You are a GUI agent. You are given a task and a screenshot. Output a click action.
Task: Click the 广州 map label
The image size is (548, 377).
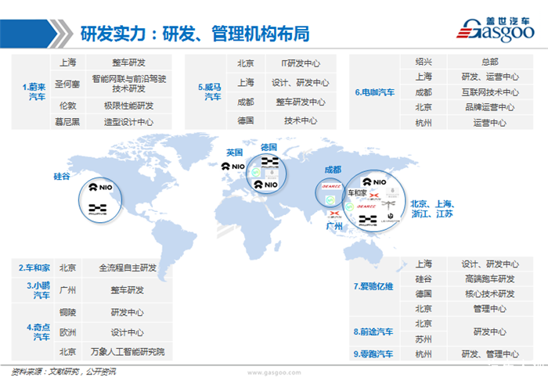pos(334,226)
